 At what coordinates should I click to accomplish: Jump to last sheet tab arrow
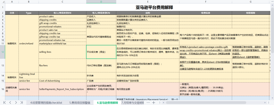22,102
